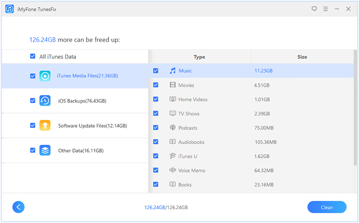Uncheck the TV Shows checkbox
The image size is (359, 223).
155,114
